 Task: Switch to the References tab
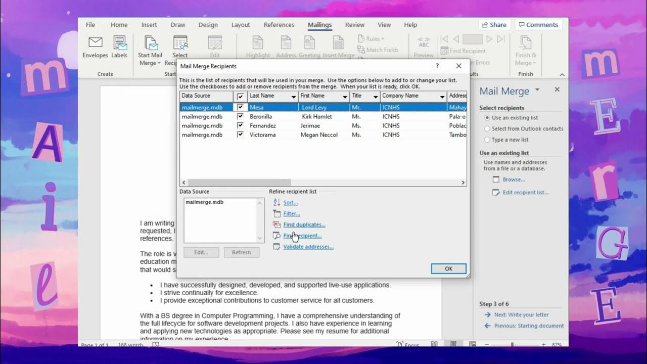(279, 25)
